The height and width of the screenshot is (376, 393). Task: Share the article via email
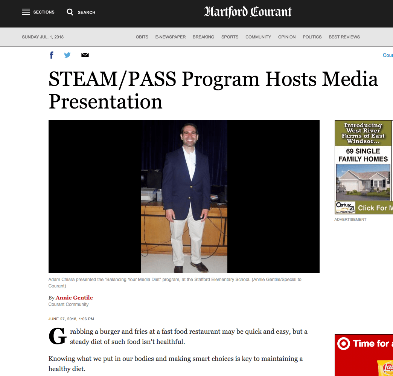85,55
